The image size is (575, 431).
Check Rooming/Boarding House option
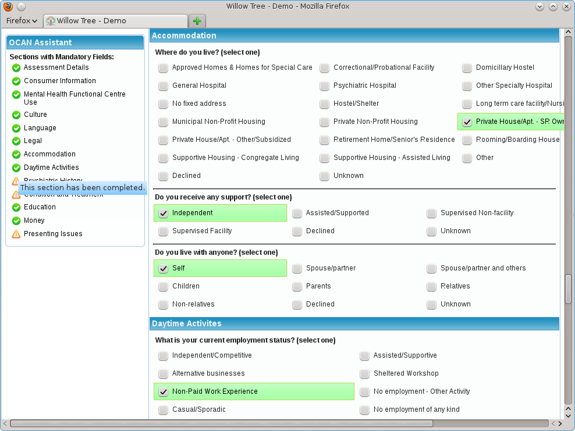467,140
